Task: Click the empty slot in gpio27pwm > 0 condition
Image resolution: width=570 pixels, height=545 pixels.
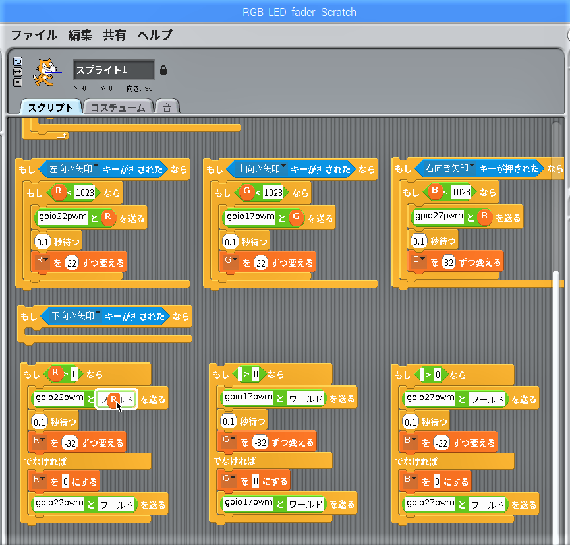Action: pos(422,375)
